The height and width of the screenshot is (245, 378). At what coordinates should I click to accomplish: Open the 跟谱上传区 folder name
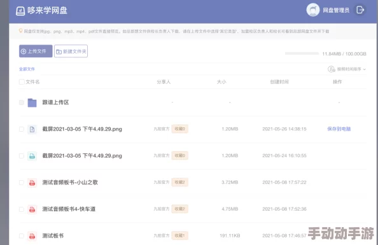(56, 102)
